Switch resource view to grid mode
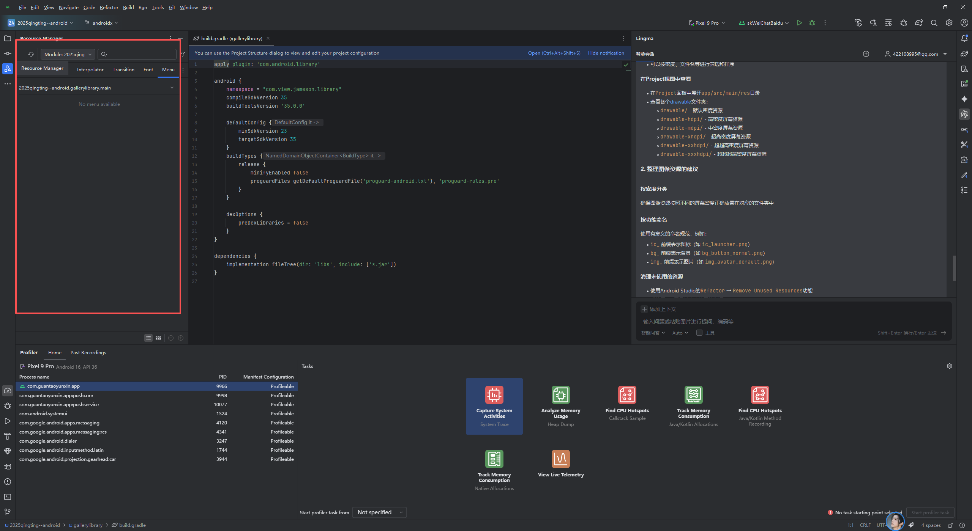Screen dimensions: 972x531 pyautogui.click(x=158, y=338)
